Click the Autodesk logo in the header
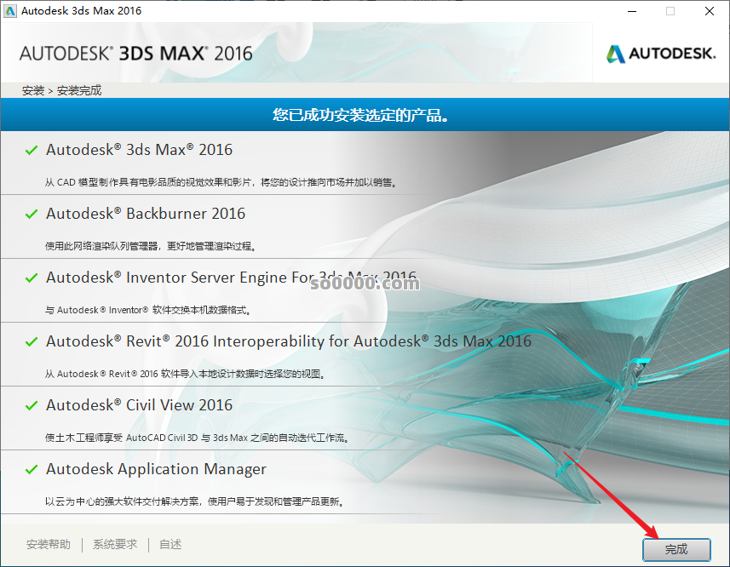 coord(660,54)
